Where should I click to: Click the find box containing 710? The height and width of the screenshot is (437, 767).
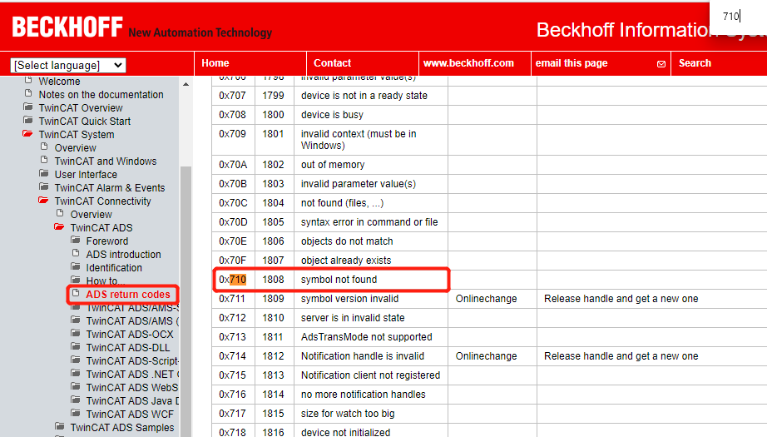pyautogui.click(x=738, y=16)
